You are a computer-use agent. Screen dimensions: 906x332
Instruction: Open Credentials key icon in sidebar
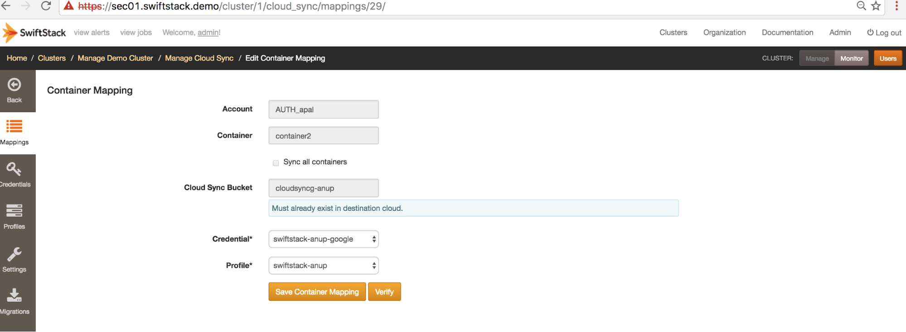14,169
